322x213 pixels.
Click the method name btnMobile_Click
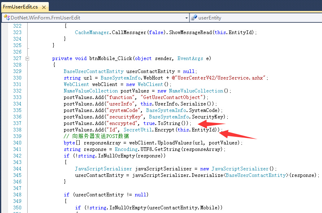(x=111, y=58)
